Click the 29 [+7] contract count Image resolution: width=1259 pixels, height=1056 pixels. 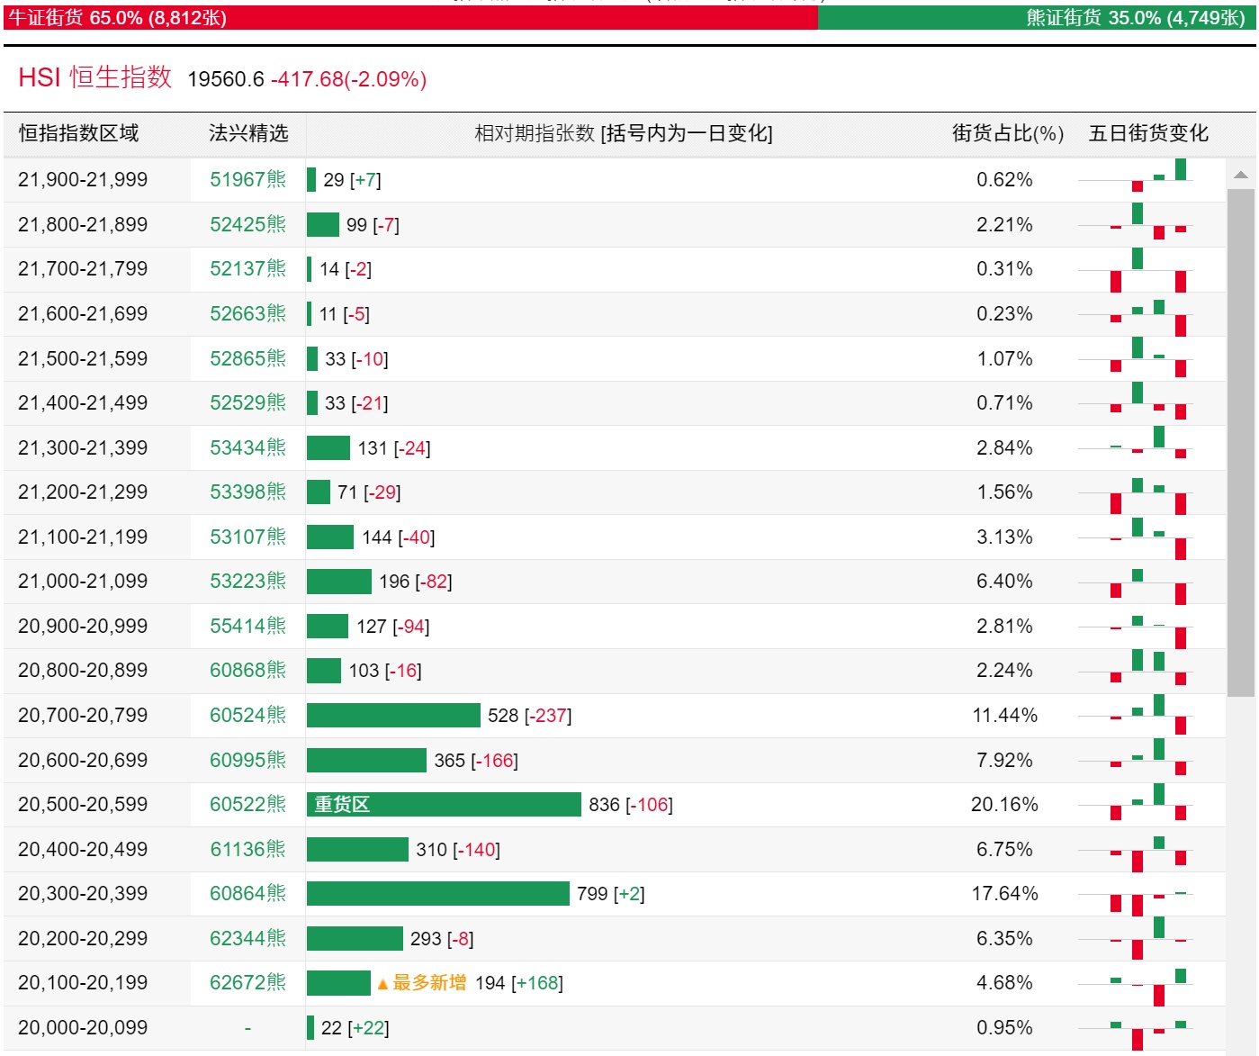tap(353, 179)
